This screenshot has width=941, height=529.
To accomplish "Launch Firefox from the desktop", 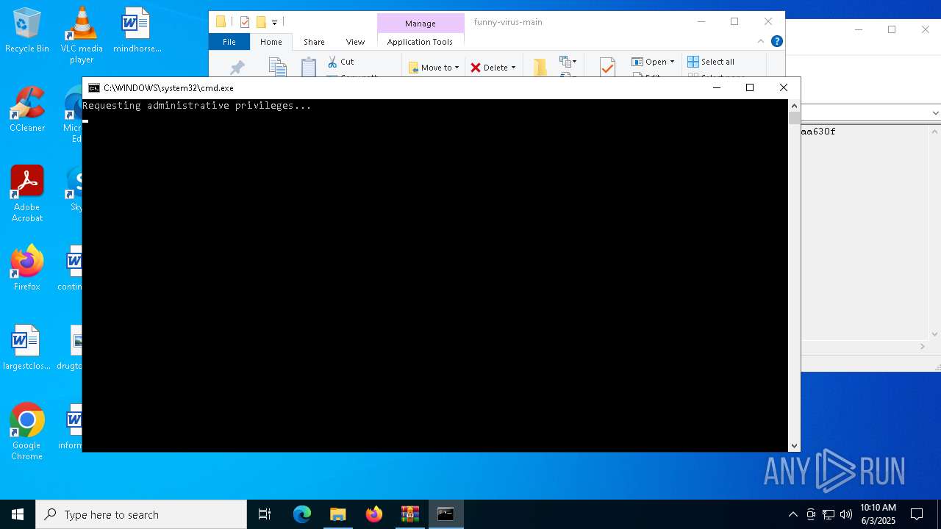I will pos(26,267).
